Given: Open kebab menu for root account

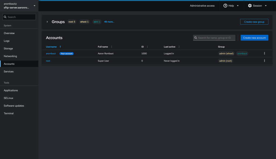Looking at the screenshot, I should (264, 61).
